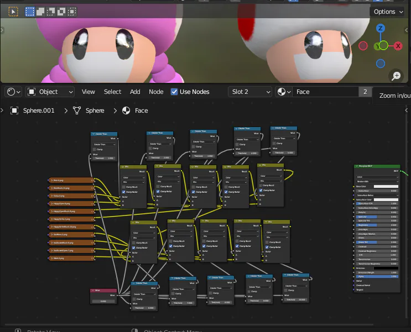Screen dimensions: 411x332
Task: Click the Sphere mesh data breadcrumb icon
Action: coord(76,110)
